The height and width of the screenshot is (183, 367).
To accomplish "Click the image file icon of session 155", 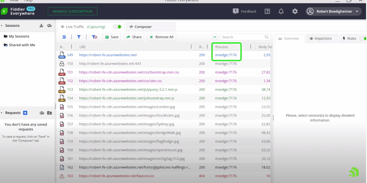I will [x=62, y=107].
